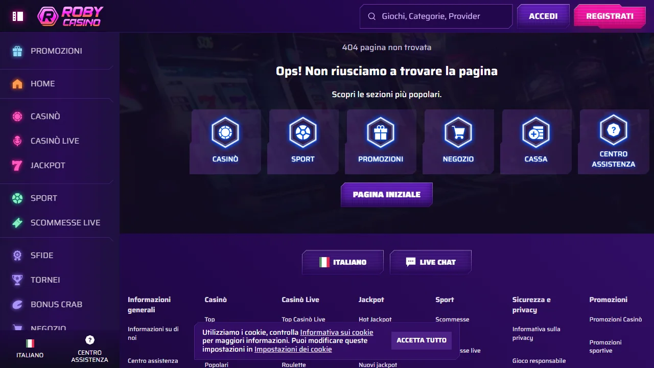
Task: Click the Cassa hexagon coins tile icon
Action: [x=536, y=133]
